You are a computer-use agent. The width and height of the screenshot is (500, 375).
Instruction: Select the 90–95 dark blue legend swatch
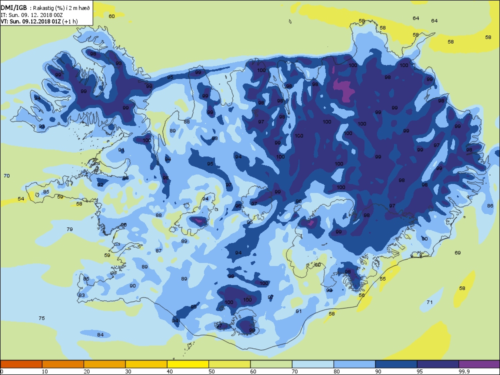(x=396, y=364)
